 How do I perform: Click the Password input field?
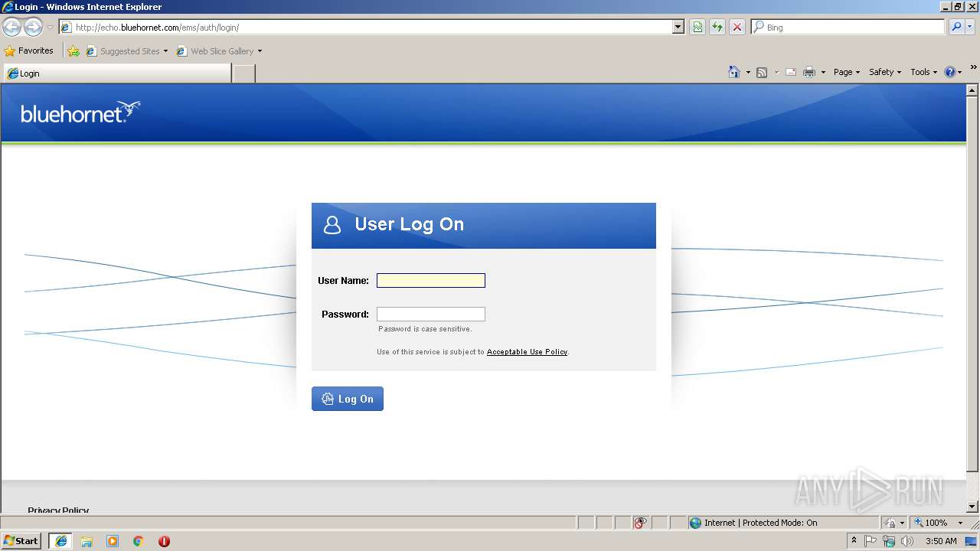coord(431,315)
